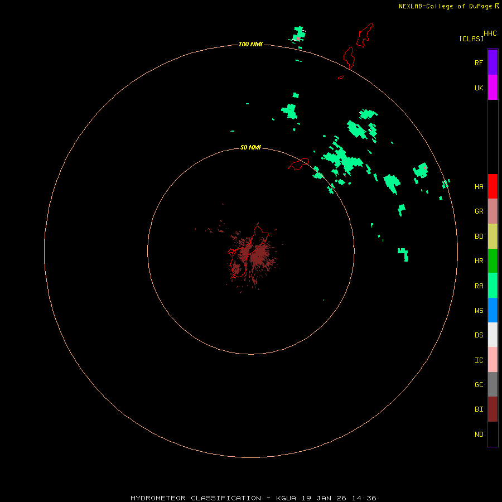The image size is (502, 502).
Task: Click the HR legend label
Action: (479, 261)
